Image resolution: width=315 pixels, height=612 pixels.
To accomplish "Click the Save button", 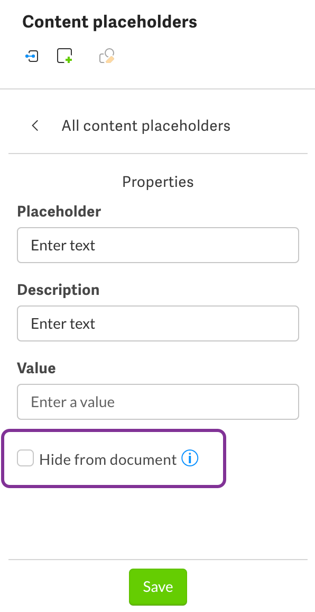I will click(158, 587).
